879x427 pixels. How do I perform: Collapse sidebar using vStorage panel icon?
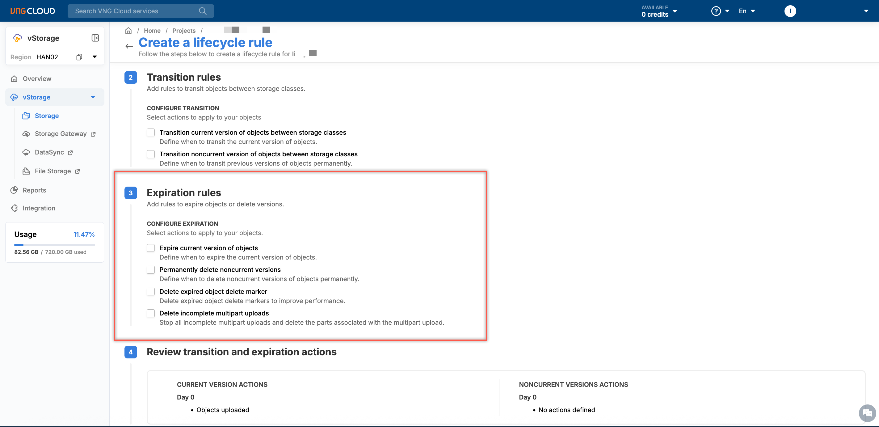point(95,38)
